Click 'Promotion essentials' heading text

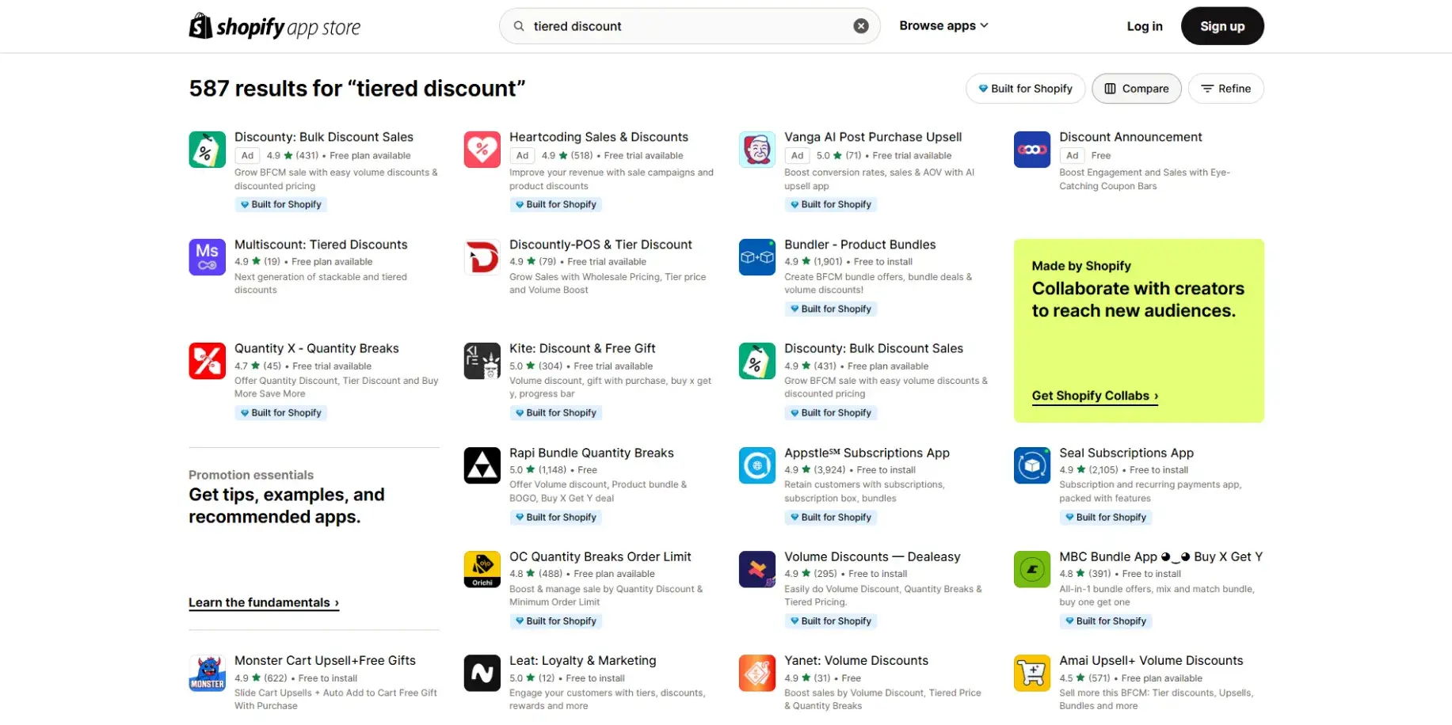(251, 475)
